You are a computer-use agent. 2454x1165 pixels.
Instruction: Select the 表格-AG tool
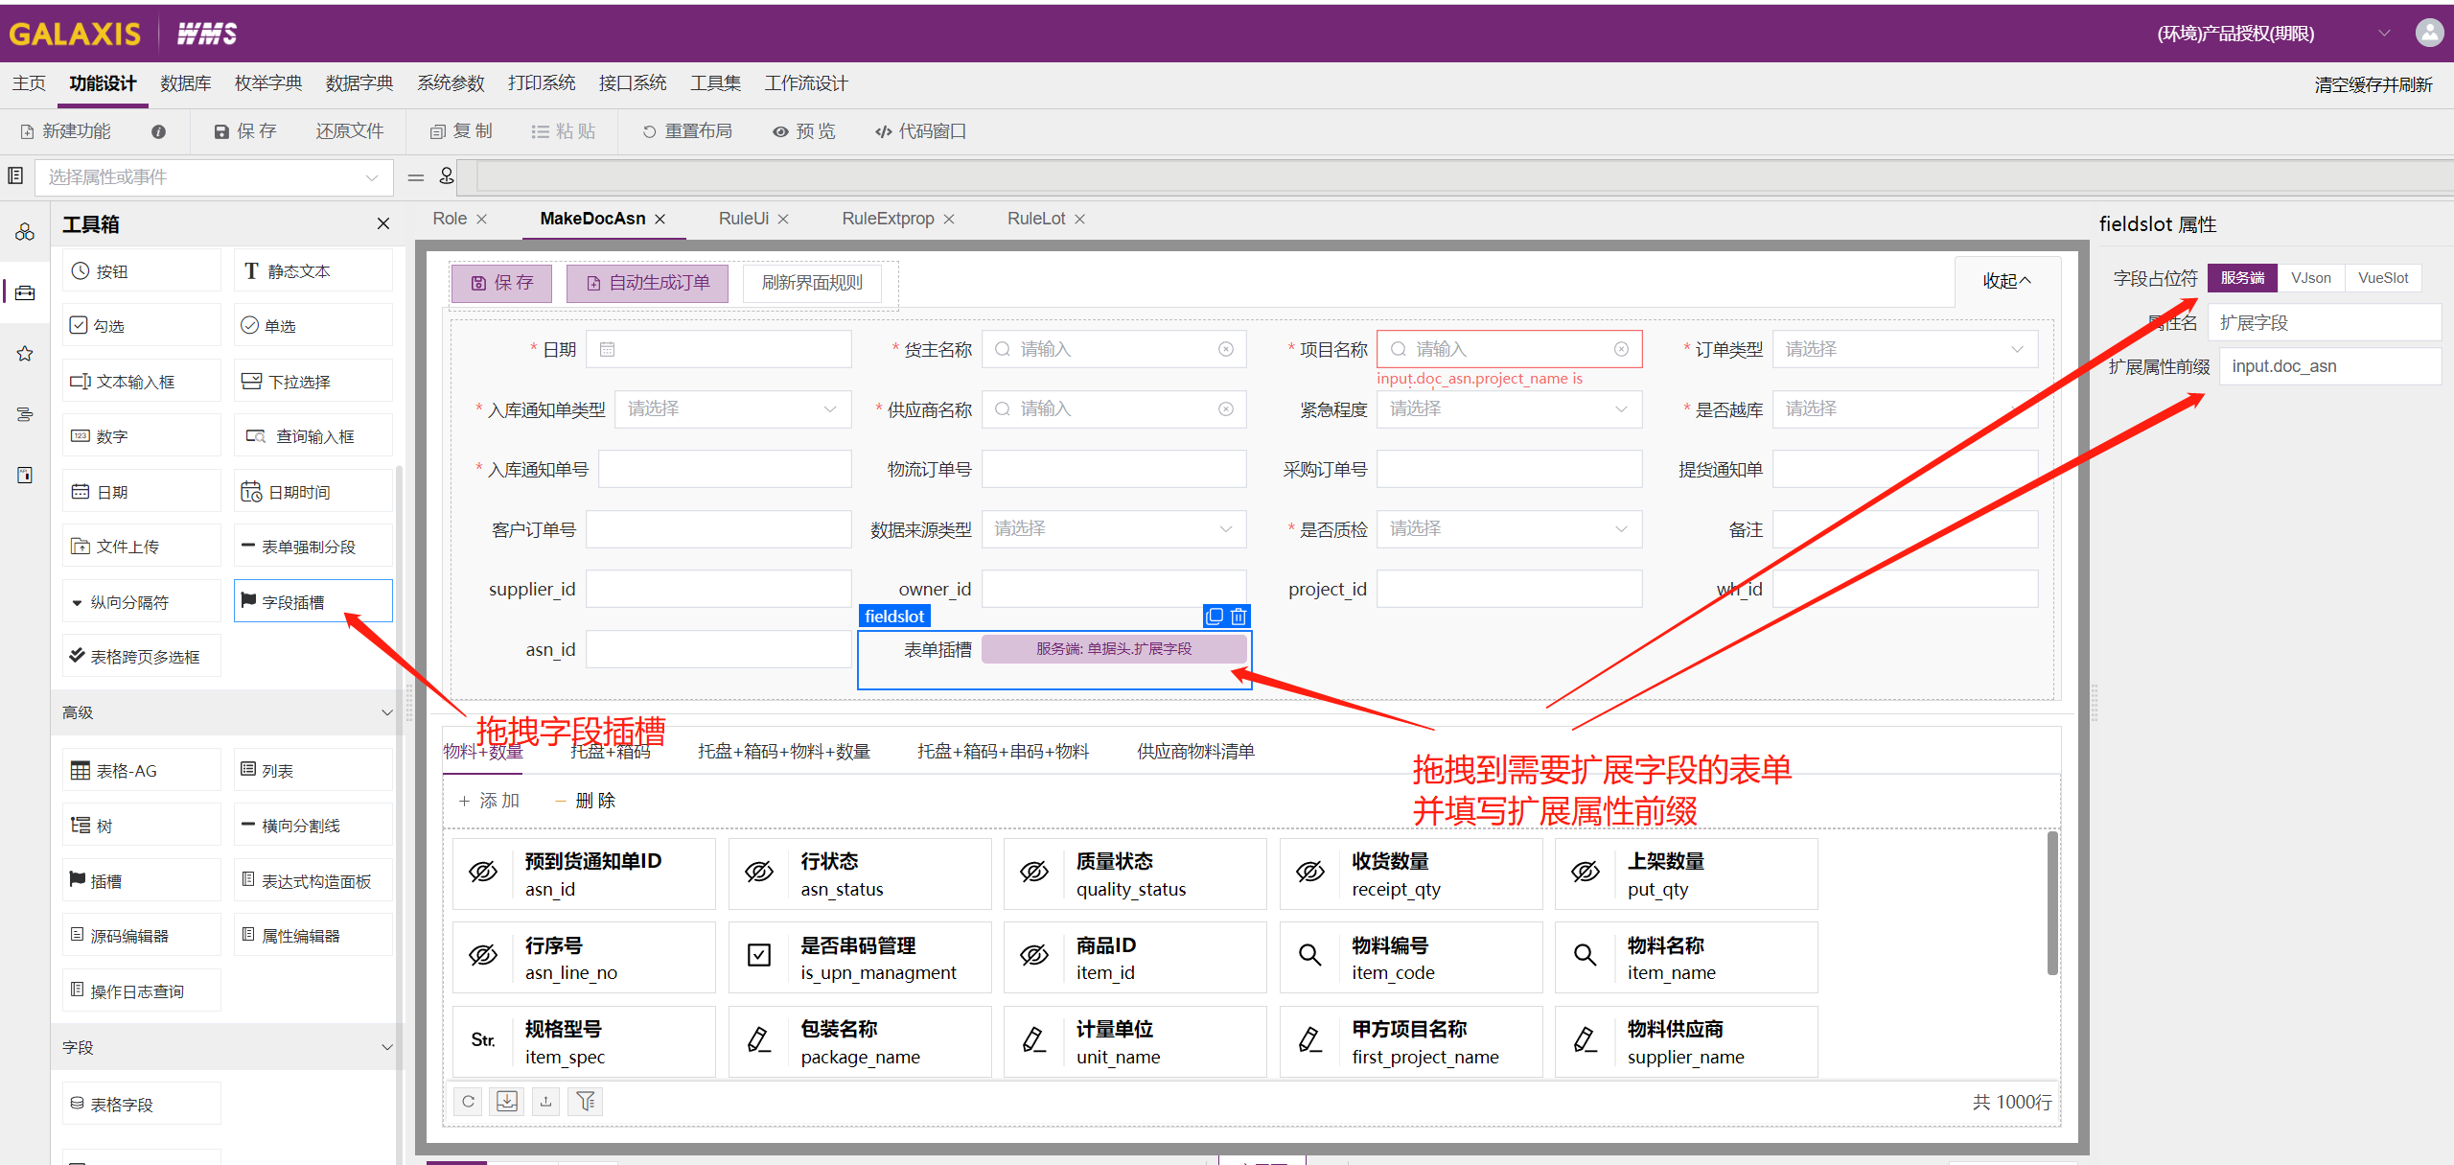(x=142, y=770)
